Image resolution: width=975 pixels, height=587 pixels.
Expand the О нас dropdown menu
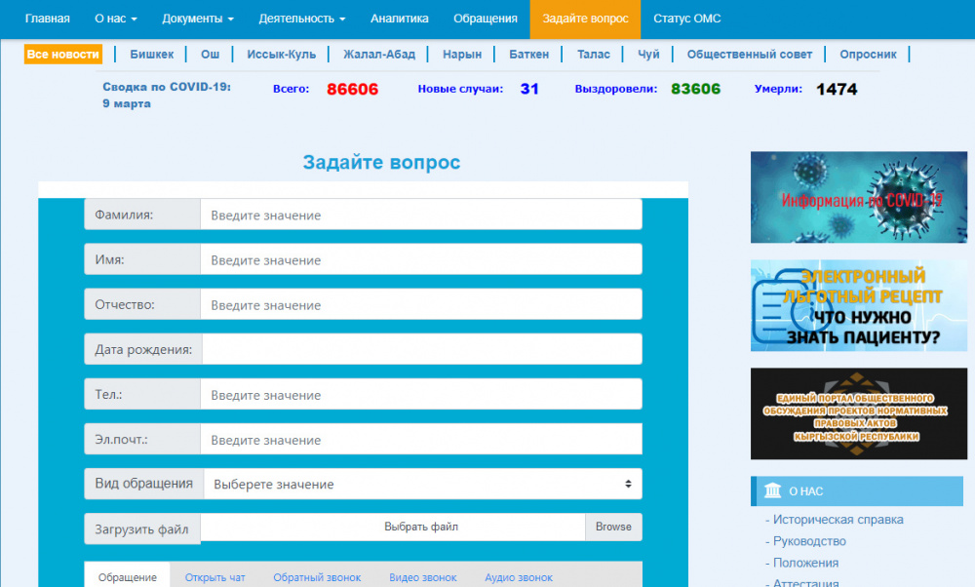116,19
